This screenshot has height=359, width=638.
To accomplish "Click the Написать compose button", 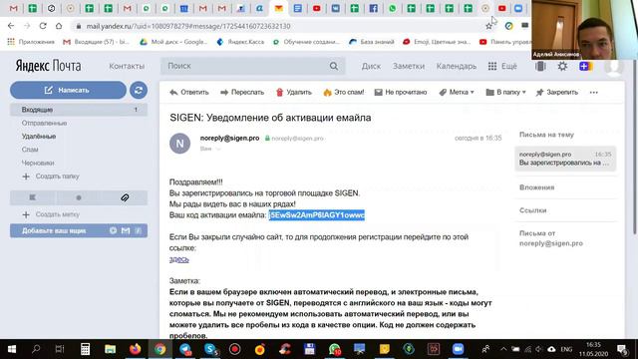I will click(68, 90).
